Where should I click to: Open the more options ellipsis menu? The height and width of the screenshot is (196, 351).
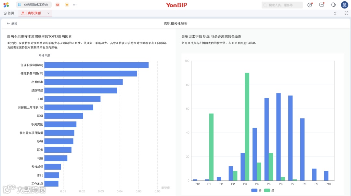(x=75, y=5)
